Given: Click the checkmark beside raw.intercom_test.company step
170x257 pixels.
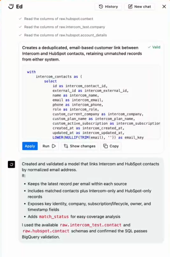Looking at the screenshot, I should (21, 27).
